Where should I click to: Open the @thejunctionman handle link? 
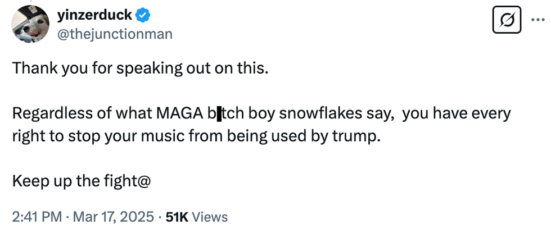click(115, 34)
